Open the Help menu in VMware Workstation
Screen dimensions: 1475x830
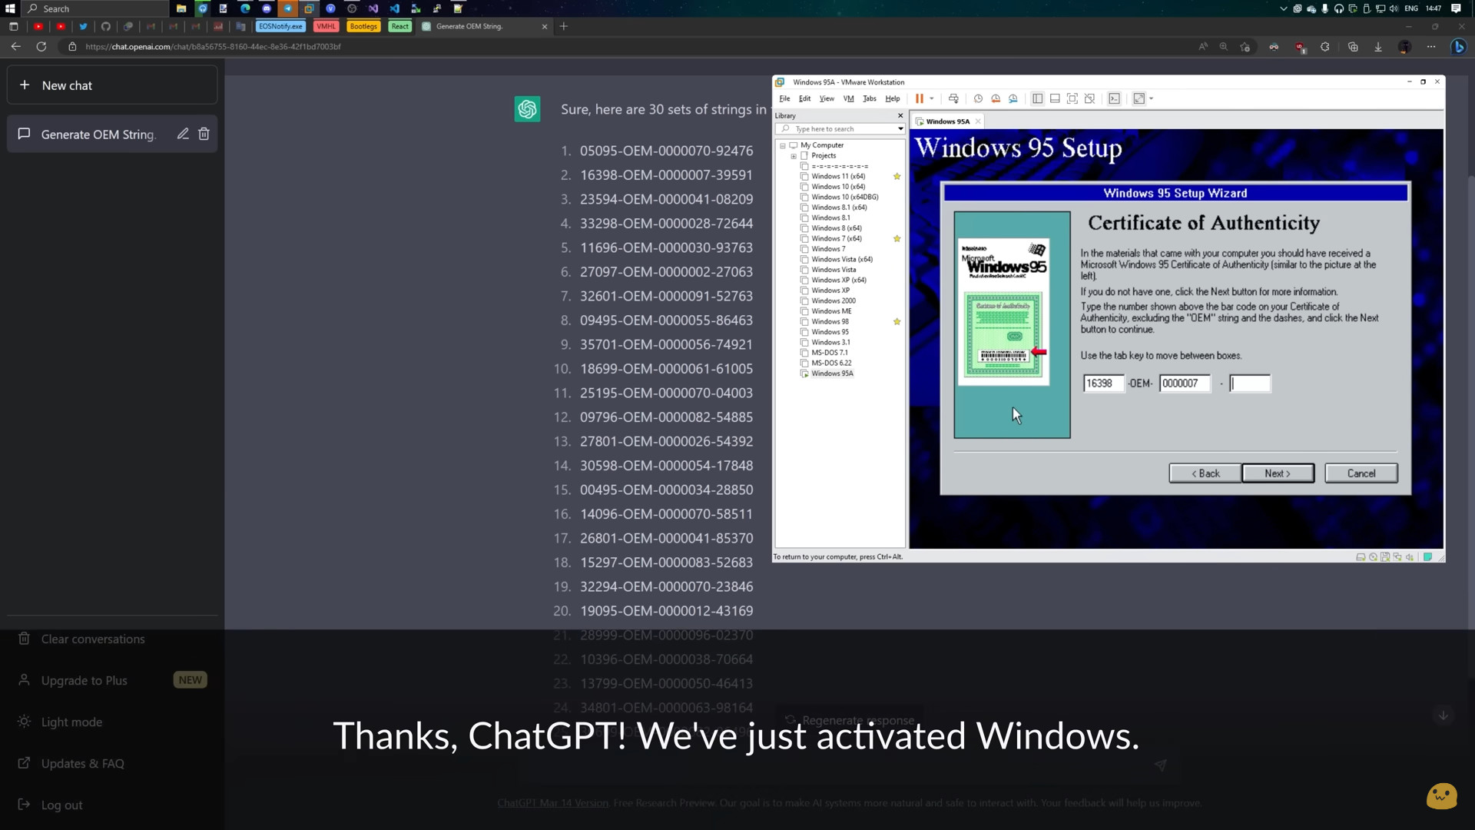892,98
